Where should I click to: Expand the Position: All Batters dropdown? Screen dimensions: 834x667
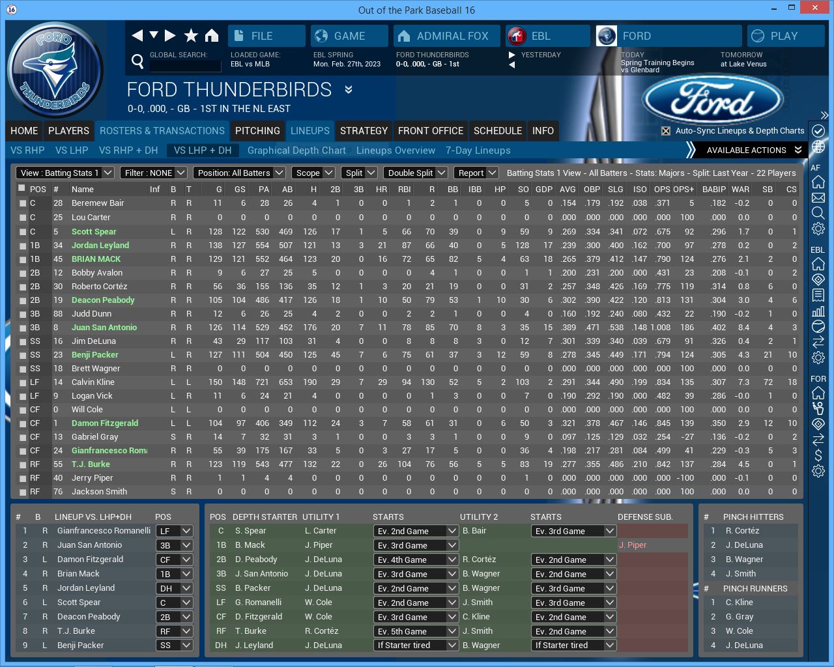click(240, 173)
